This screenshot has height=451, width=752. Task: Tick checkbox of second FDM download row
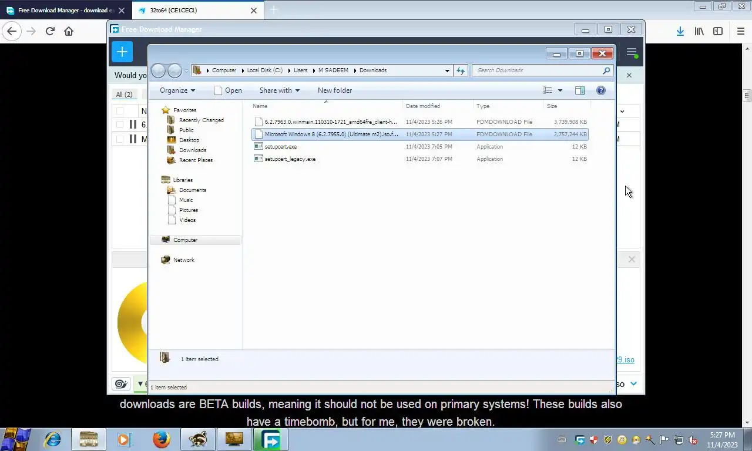coord(120,139)
